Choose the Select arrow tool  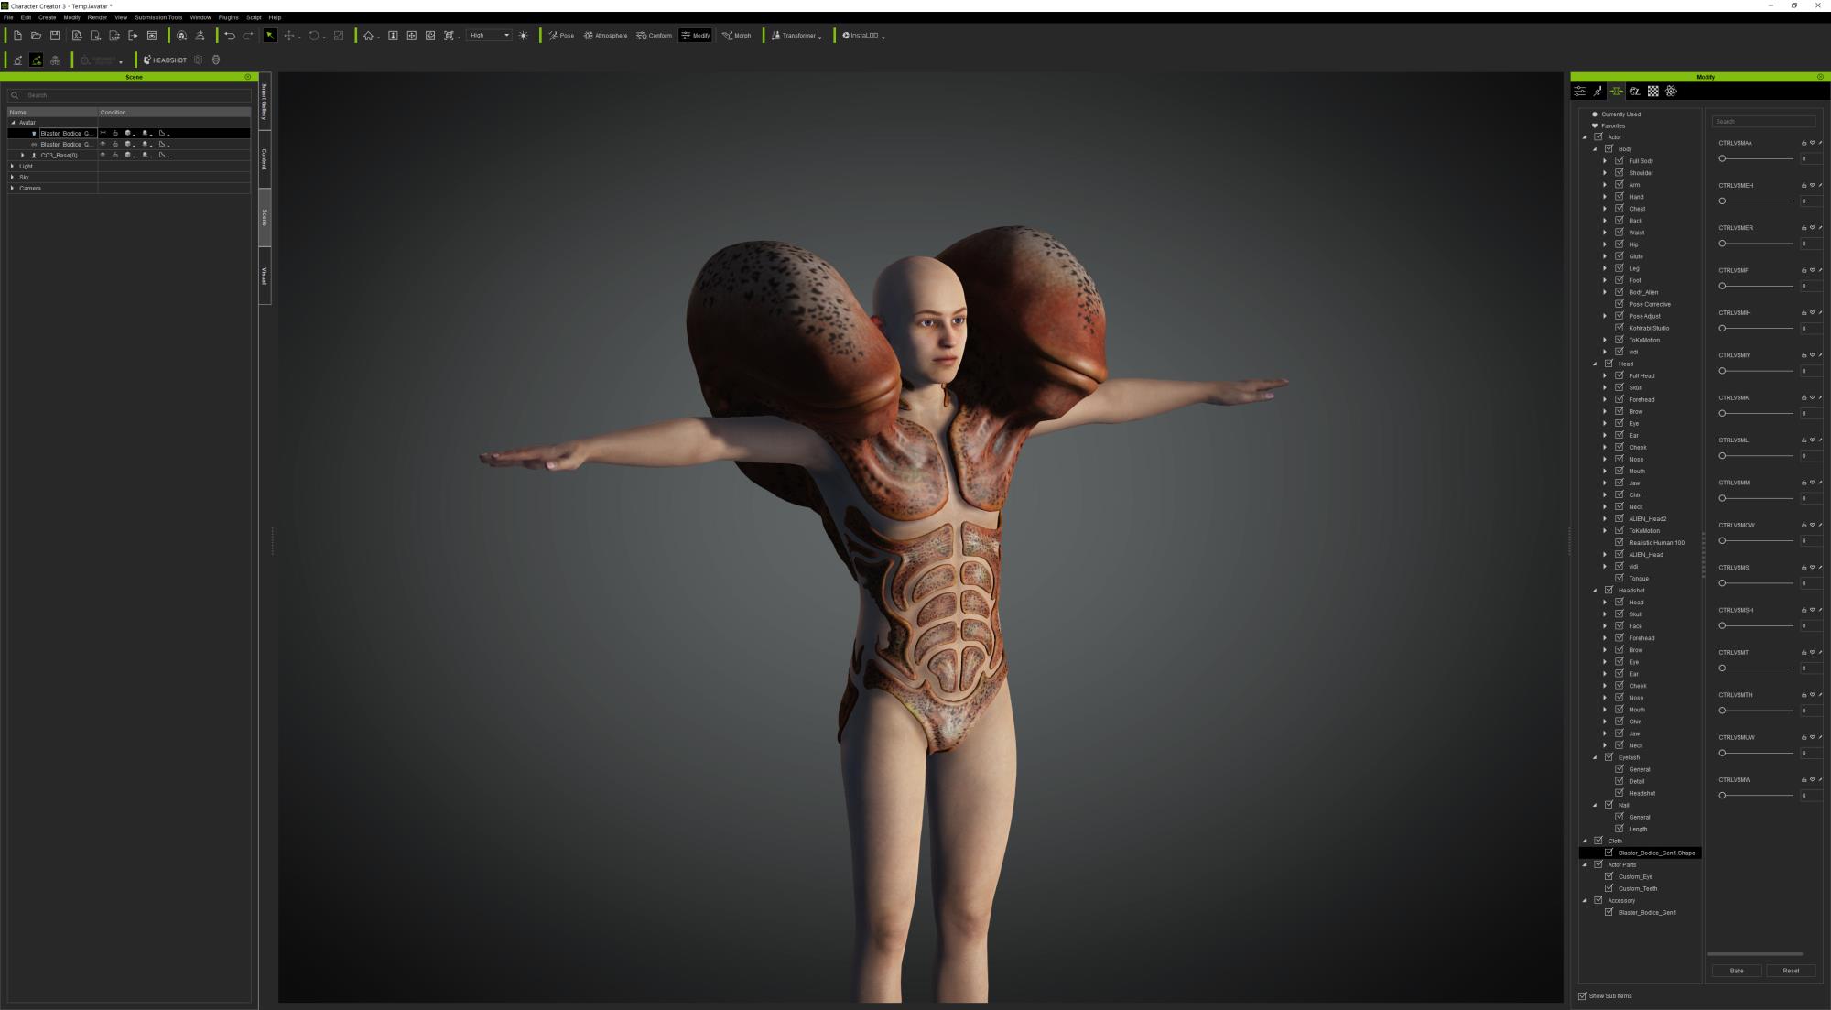tap(270, 36)
